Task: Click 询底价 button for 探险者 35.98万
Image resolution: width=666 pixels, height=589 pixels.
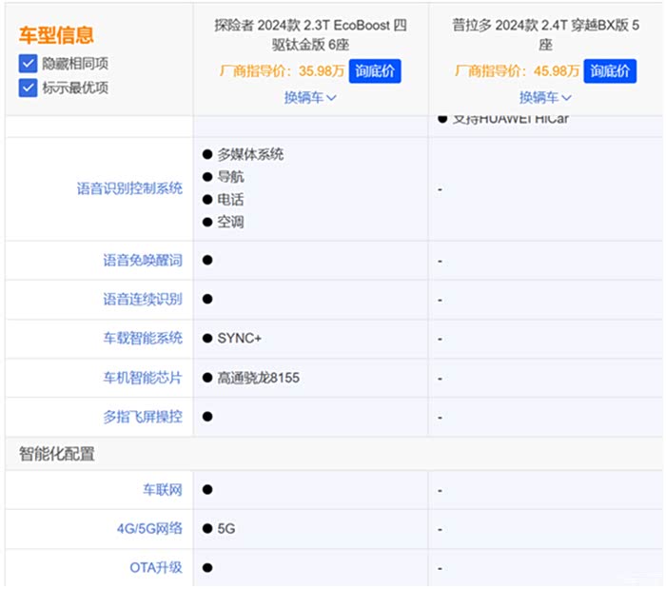Action: coord(375,71)
